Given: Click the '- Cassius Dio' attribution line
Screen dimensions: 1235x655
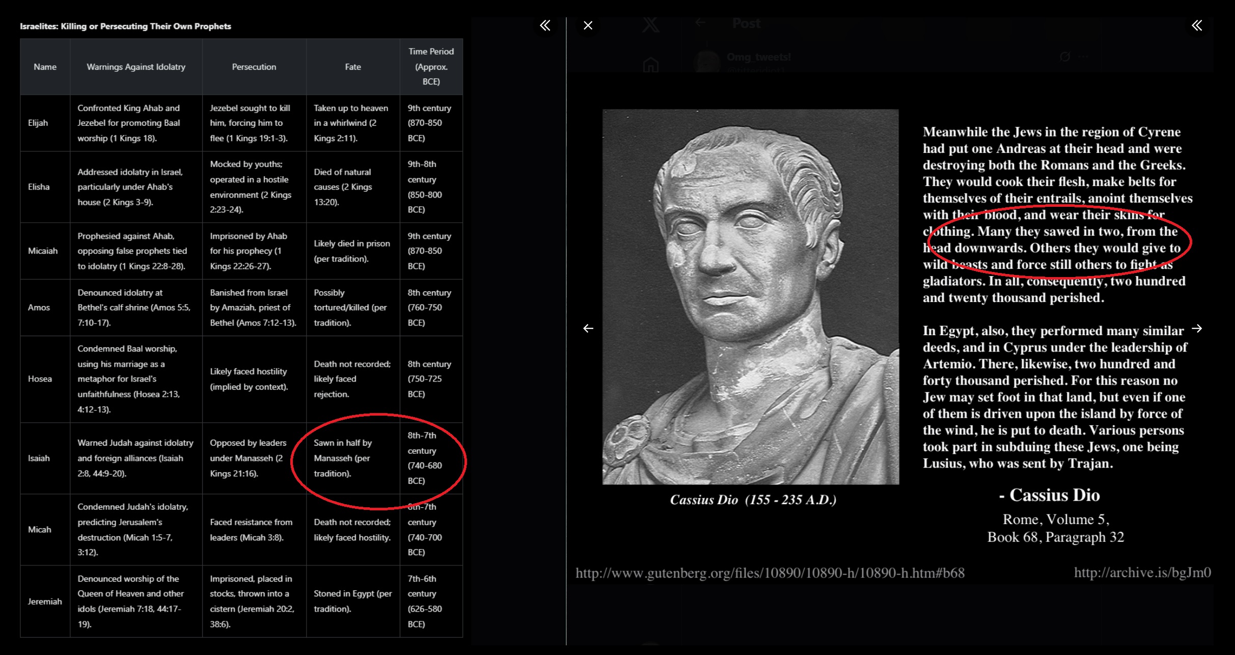Looking at the screenshot, I should [x=1049, y=495].
